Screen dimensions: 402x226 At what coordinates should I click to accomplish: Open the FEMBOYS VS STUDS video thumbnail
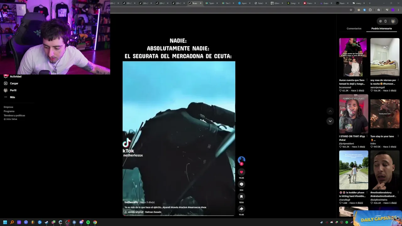point(354,114)
